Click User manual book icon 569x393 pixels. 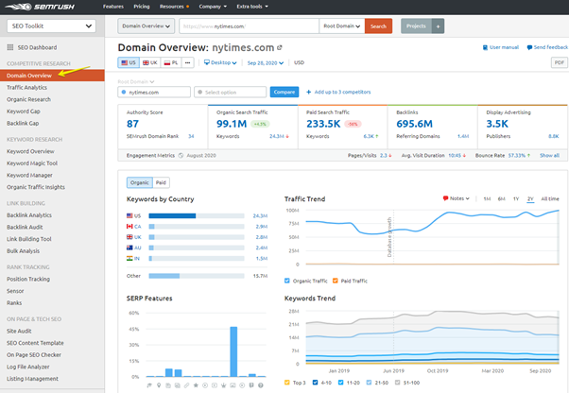(485, 47)
